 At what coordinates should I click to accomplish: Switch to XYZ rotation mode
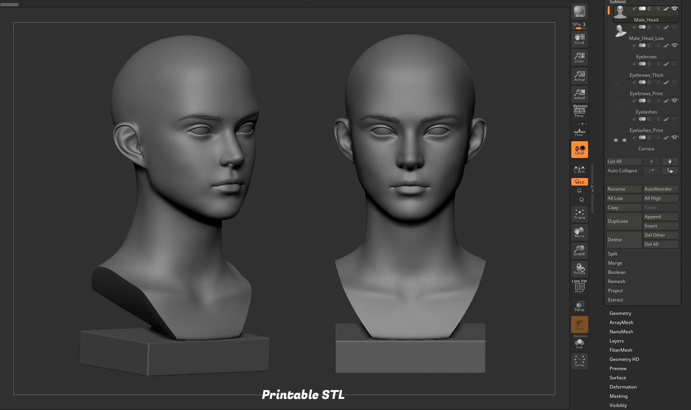(x=579, y=182)
